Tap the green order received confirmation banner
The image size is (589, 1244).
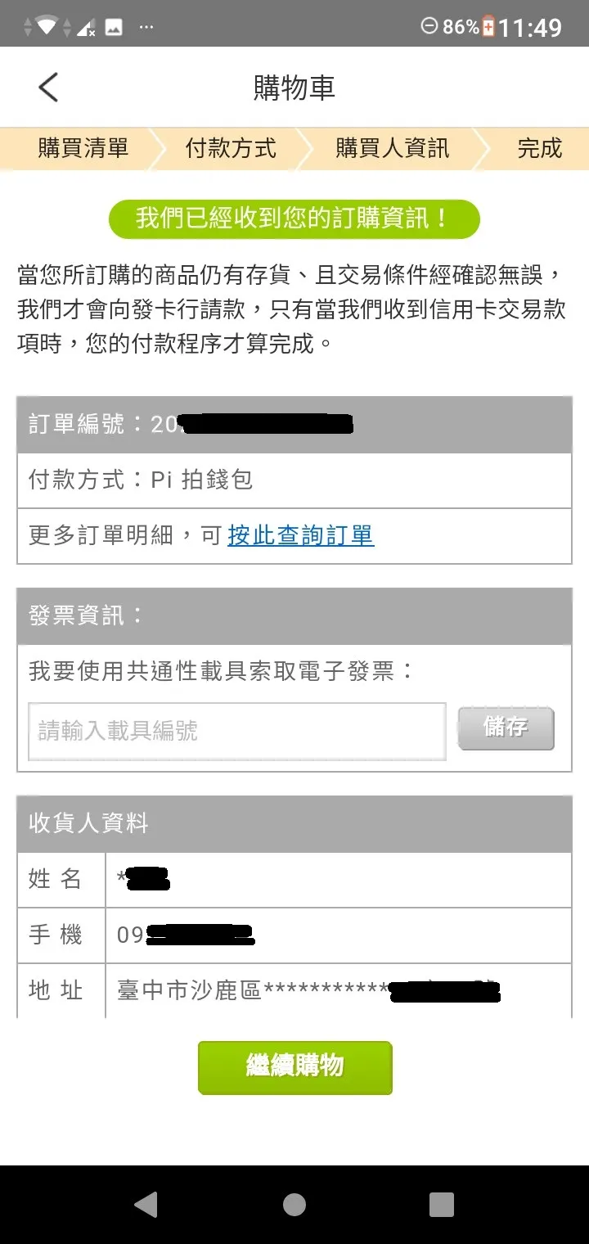pos(294,218)
